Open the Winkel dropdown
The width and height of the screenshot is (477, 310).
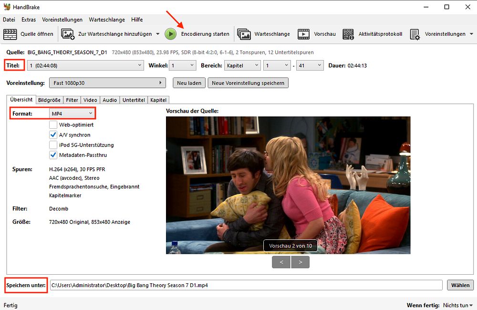point(183,65)
